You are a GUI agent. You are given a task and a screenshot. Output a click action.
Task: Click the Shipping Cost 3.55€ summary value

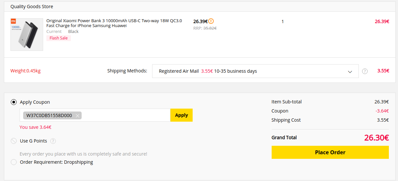click(383, 120)
